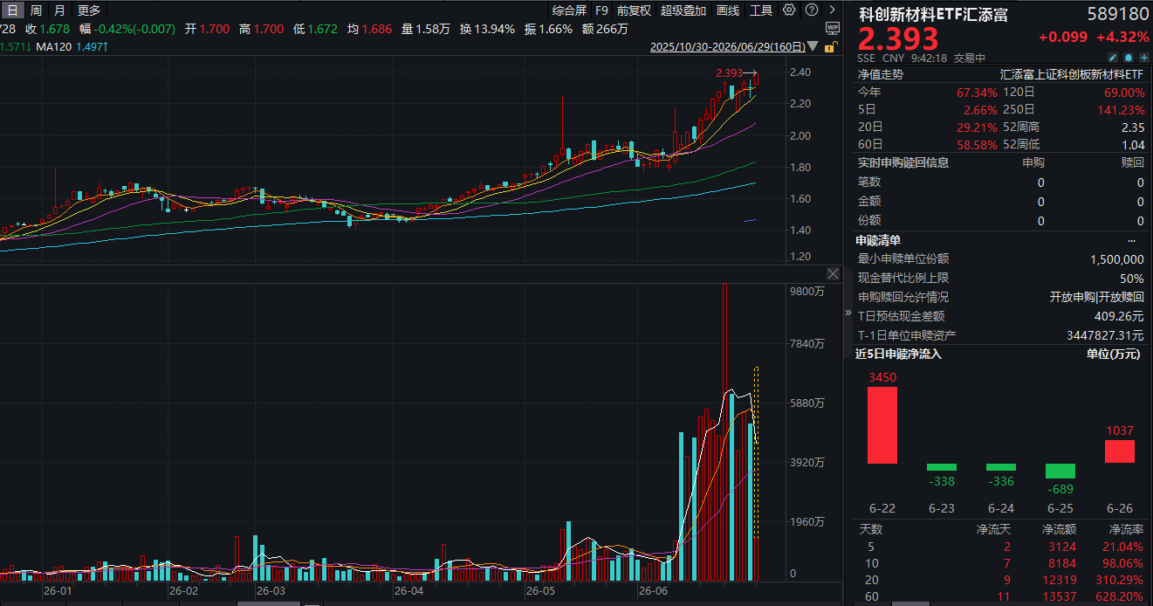The image size is (1153, 606).
Task: Click the green -689 bar for 6-25
Action: pyautogui.click(x=1060, y=471)
